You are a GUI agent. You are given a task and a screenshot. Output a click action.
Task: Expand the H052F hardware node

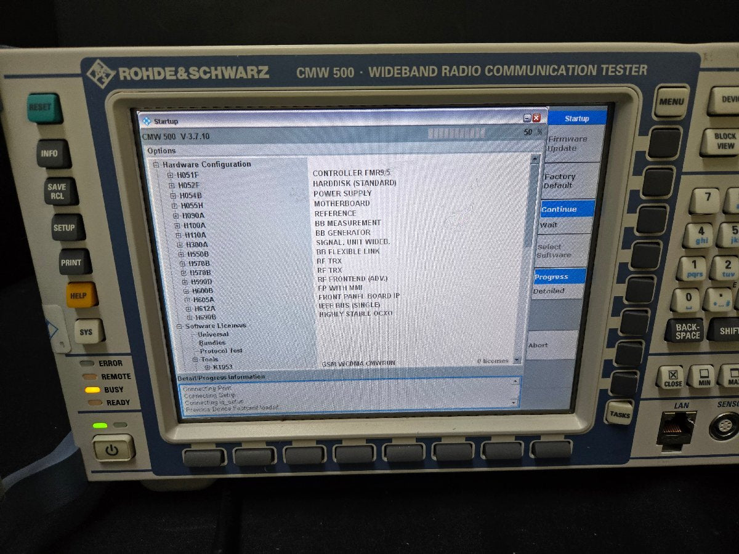point(172,185)
